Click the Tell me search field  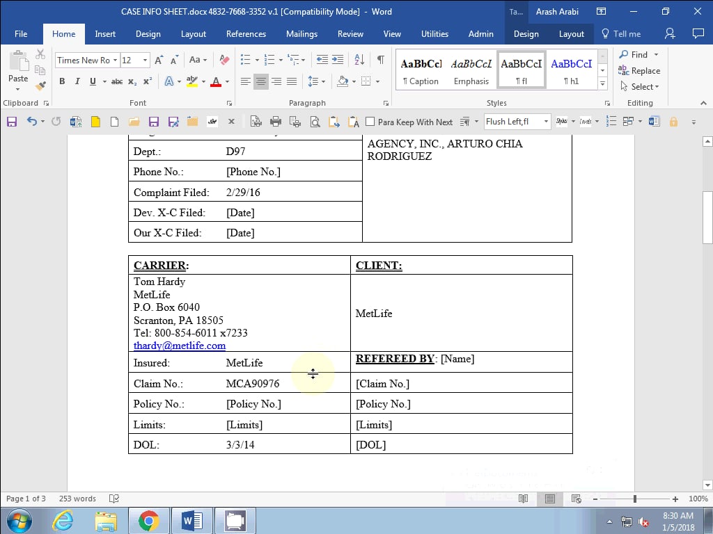[x=621, y=34]
